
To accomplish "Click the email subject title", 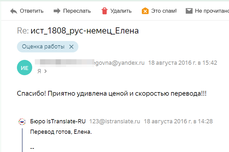I will (x=78, y=31).
